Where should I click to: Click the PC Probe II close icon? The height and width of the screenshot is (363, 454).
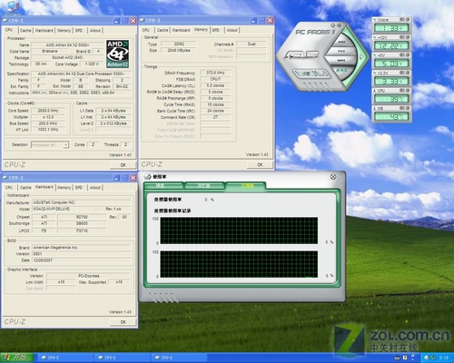(340, 25)
